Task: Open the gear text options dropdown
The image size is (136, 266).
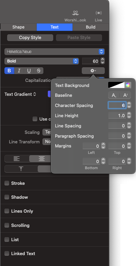Action: 93,71
